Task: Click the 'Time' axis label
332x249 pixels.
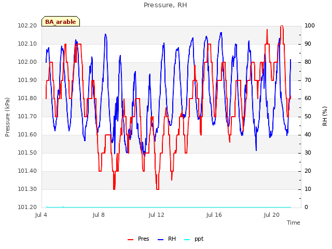Action: [293, 223]
